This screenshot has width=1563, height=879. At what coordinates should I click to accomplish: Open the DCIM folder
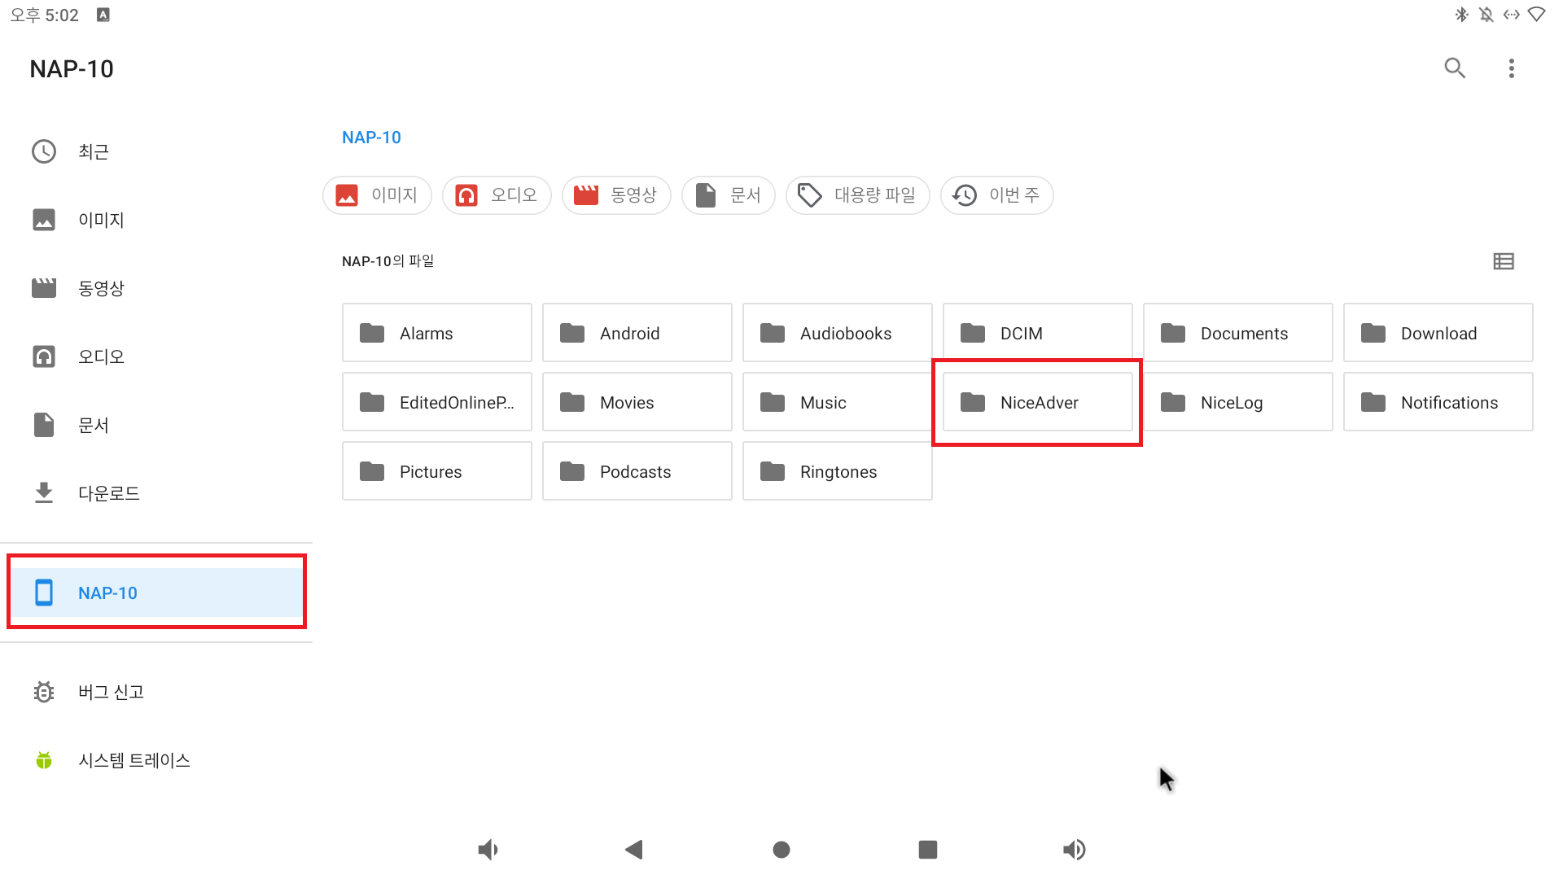tap(1037, 333)
